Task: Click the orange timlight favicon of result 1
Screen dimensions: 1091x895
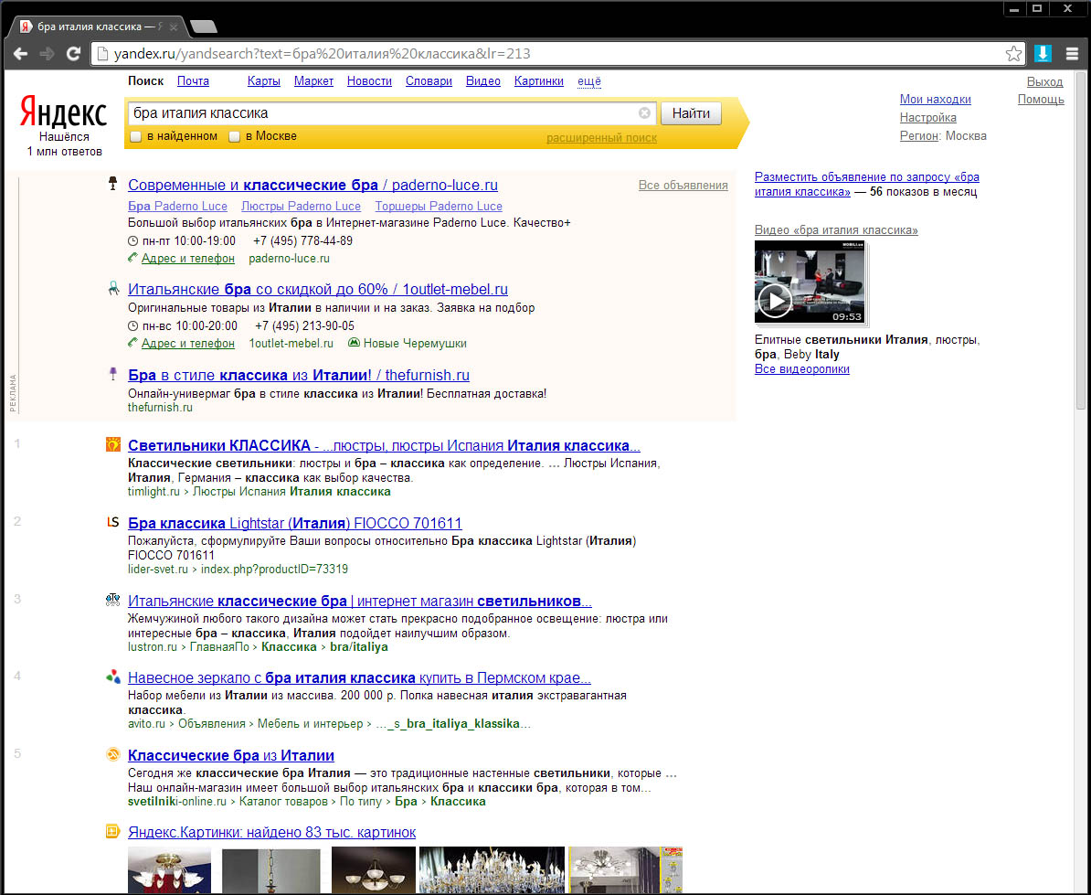Action: (112, 444)
